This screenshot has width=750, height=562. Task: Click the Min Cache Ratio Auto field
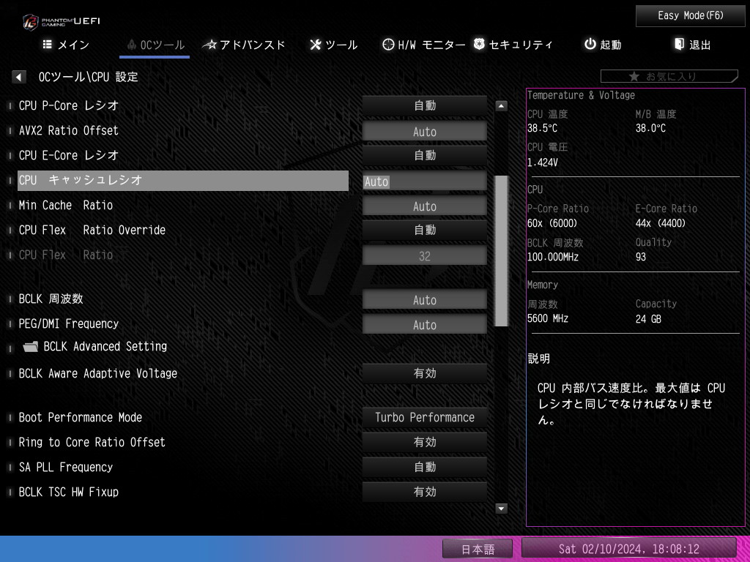425,206
